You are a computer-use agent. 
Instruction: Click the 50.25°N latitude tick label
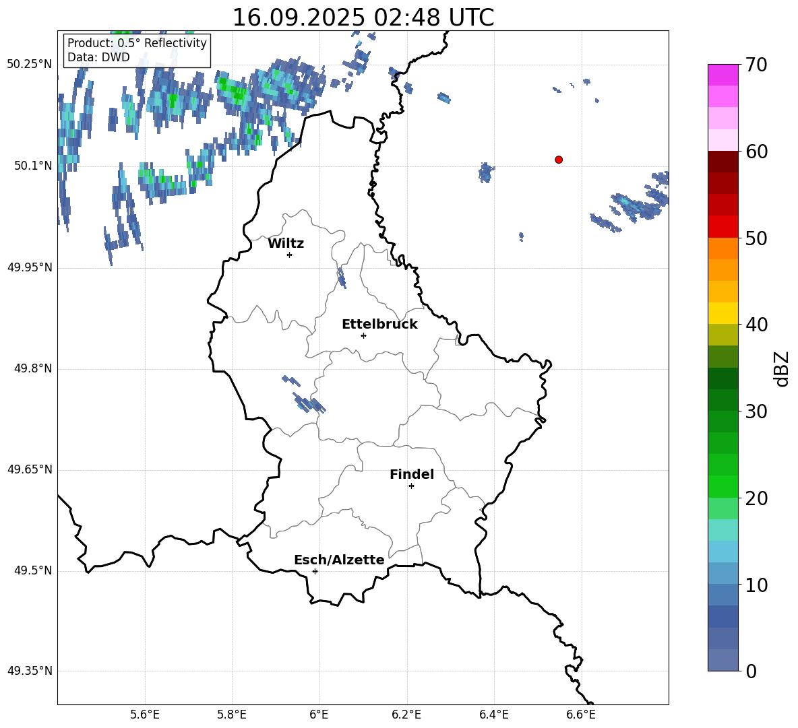click(30, 65)
